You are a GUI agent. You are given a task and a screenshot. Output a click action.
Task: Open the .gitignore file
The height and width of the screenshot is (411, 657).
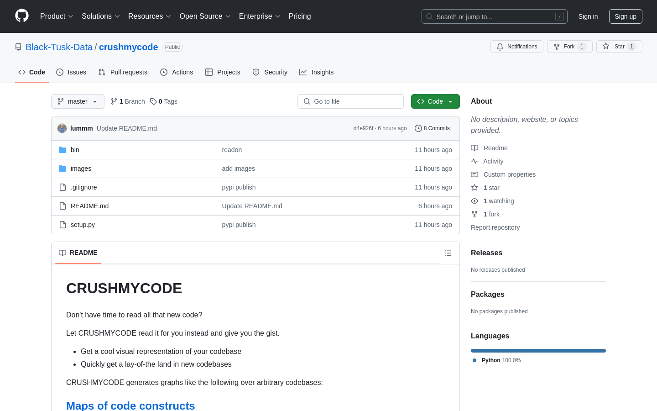click(84, 187)
